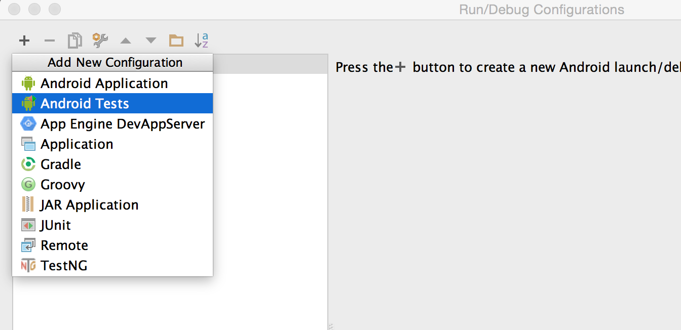681x330 pixels.
Task: Click the Copy Configuration icon
Action: click(x=74, y=40)
